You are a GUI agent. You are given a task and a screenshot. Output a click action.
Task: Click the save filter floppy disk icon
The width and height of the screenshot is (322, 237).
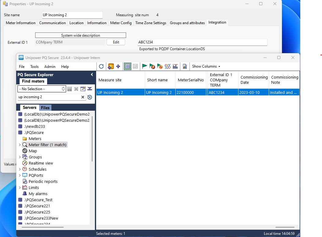click(69, 89)
